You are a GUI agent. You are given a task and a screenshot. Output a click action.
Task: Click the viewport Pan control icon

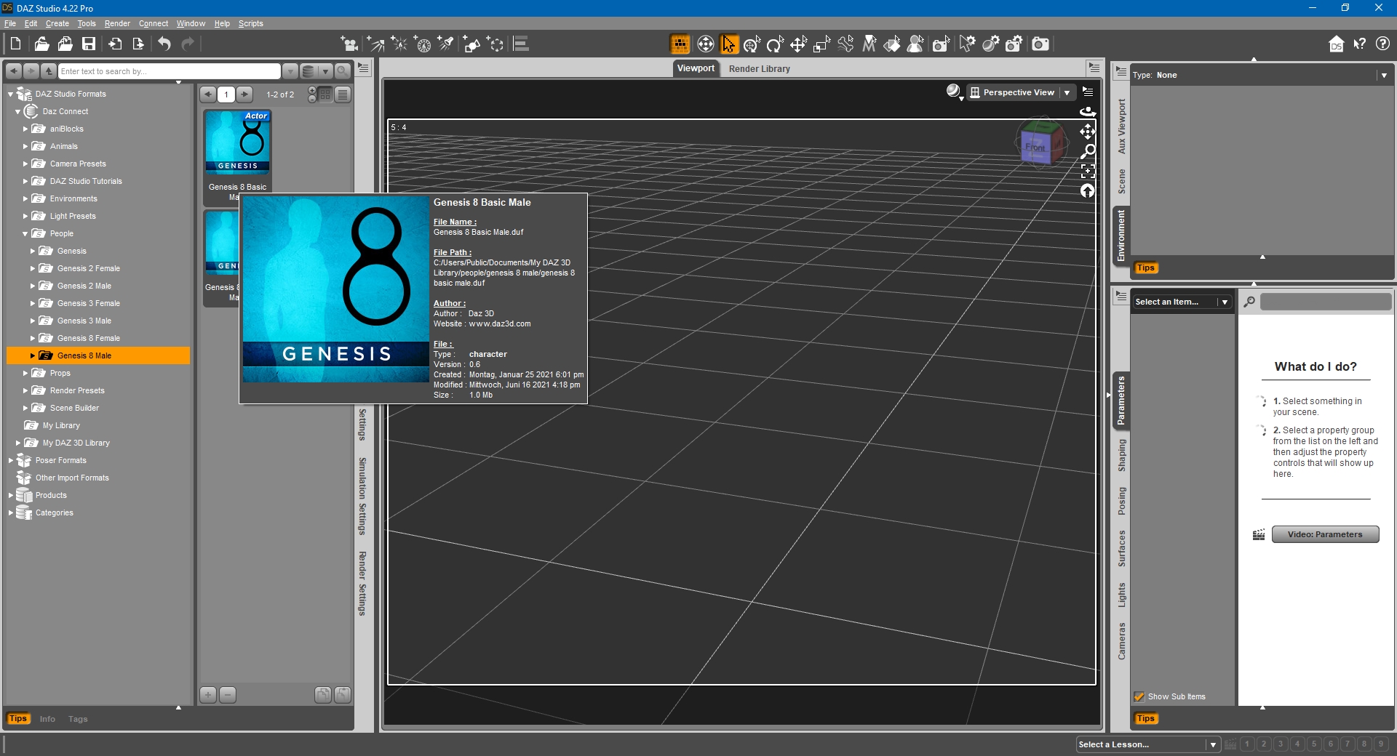1088,132
